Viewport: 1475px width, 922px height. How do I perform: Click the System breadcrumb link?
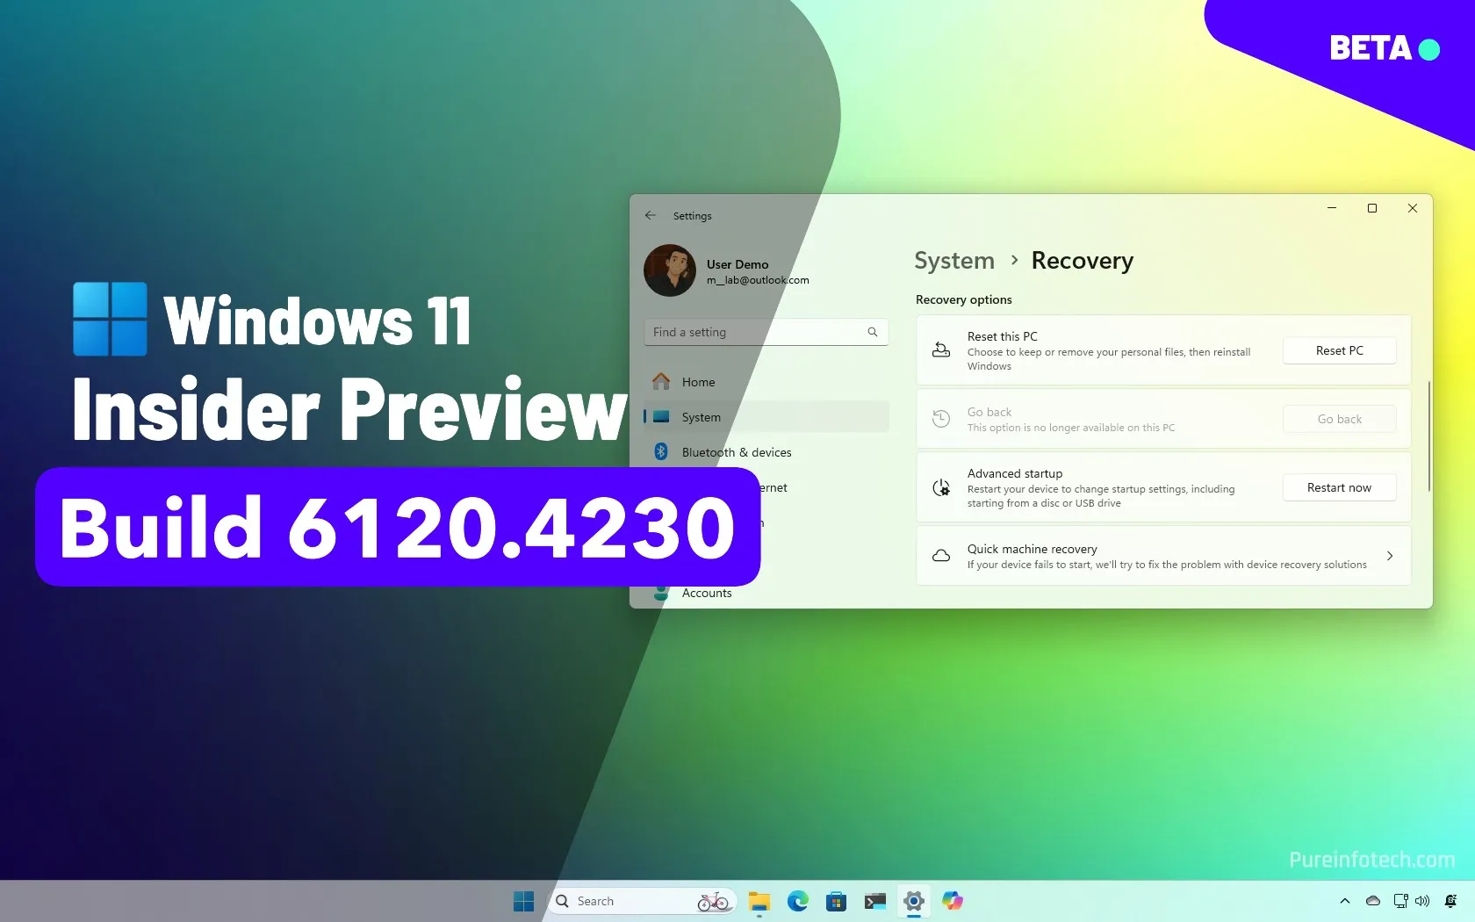[x=954, y=261]
